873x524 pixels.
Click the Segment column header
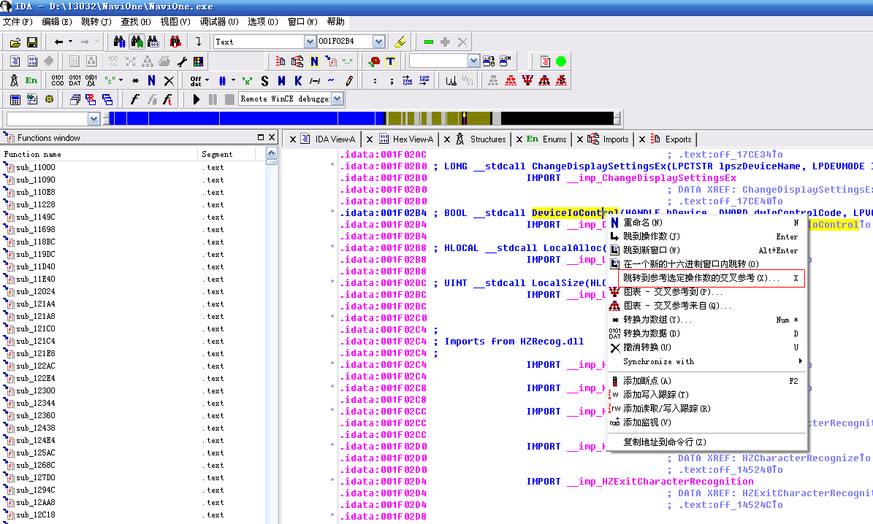point(226,154)
